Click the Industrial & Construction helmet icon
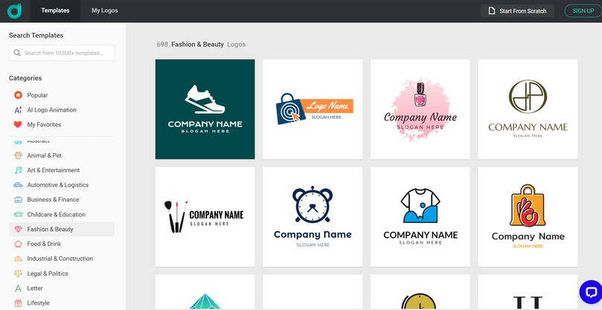 18,259
